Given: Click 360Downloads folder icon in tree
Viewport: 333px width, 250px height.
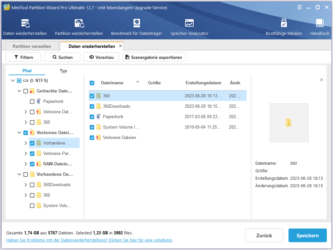Looking at the screenshot, I should pos(39,185).
